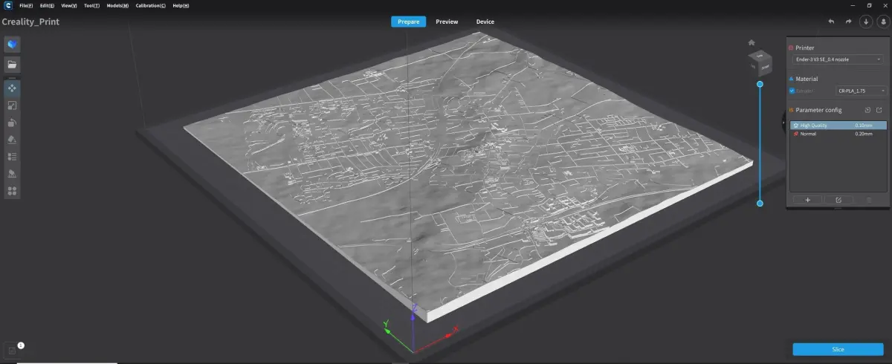Screen dimensions: 892x364
Task: Open the Ender-3 V3 SE printer dropdown
Action: (838, 59)
